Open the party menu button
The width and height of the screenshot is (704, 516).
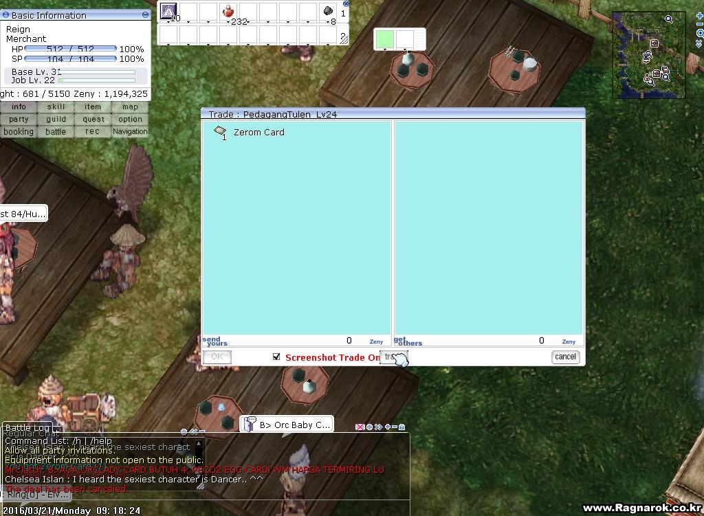coord(19,120)
